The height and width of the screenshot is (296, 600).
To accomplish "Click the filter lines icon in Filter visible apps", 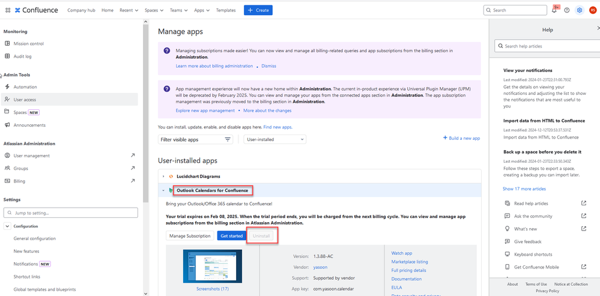I will pyautogui.click(x=228, y=139).
